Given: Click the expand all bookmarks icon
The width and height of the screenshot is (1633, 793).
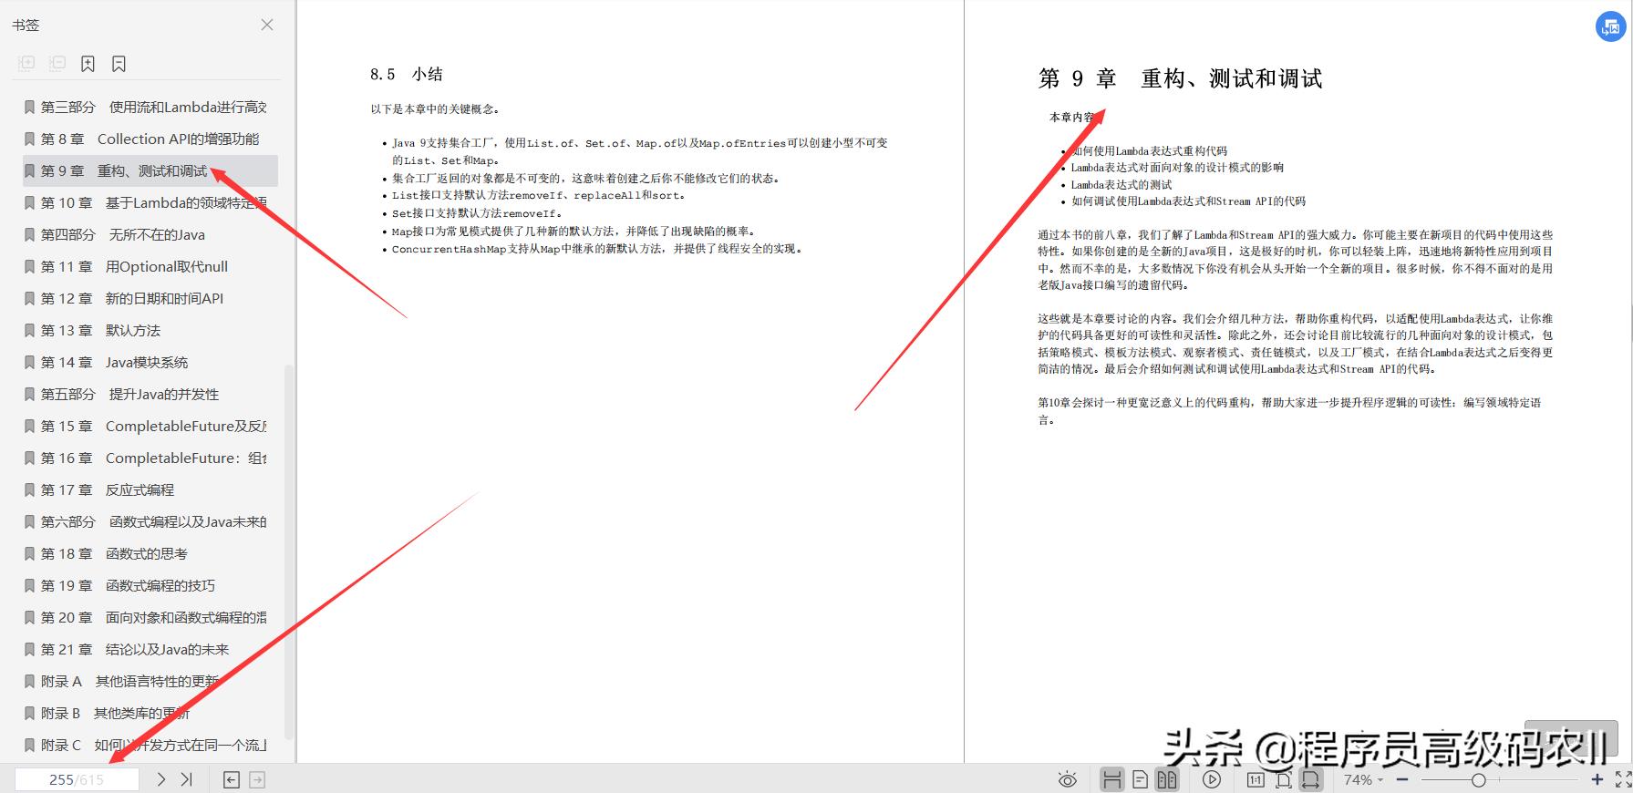Looking at the screenshot, I should pyautogui.click(x=27, y=64).
